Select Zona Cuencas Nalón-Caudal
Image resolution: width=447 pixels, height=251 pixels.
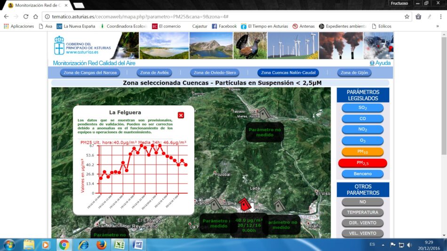(288, 73)
